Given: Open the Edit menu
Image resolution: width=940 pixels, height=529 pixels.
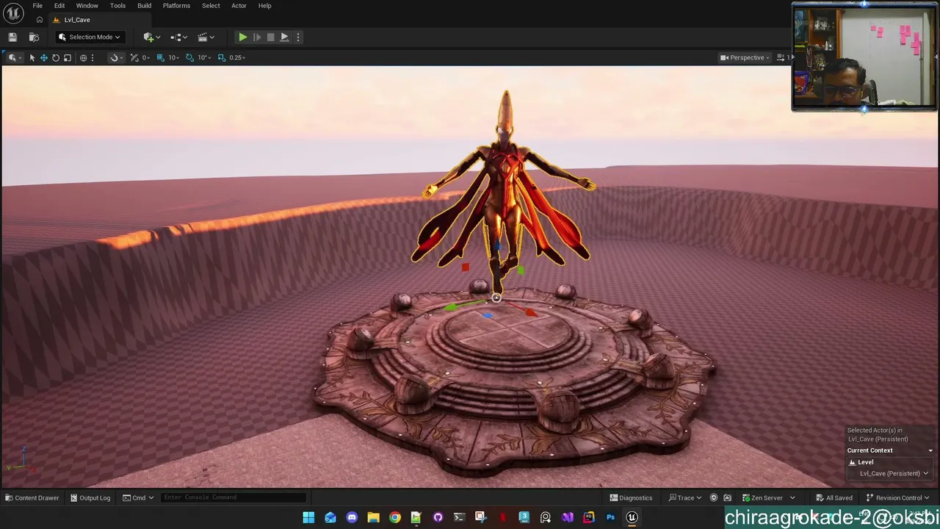Looking at the screenshot, I should point(59,5).
